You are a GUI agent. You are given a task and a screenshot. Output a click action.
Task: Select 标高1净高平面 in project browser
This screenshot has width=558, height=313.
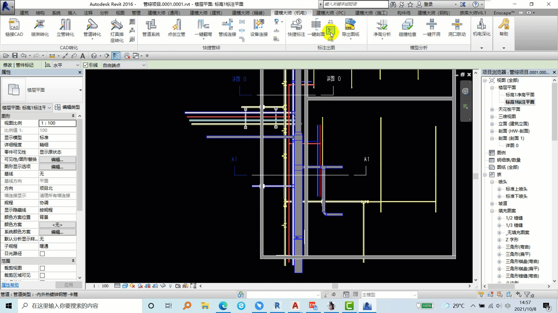(520, 95)
